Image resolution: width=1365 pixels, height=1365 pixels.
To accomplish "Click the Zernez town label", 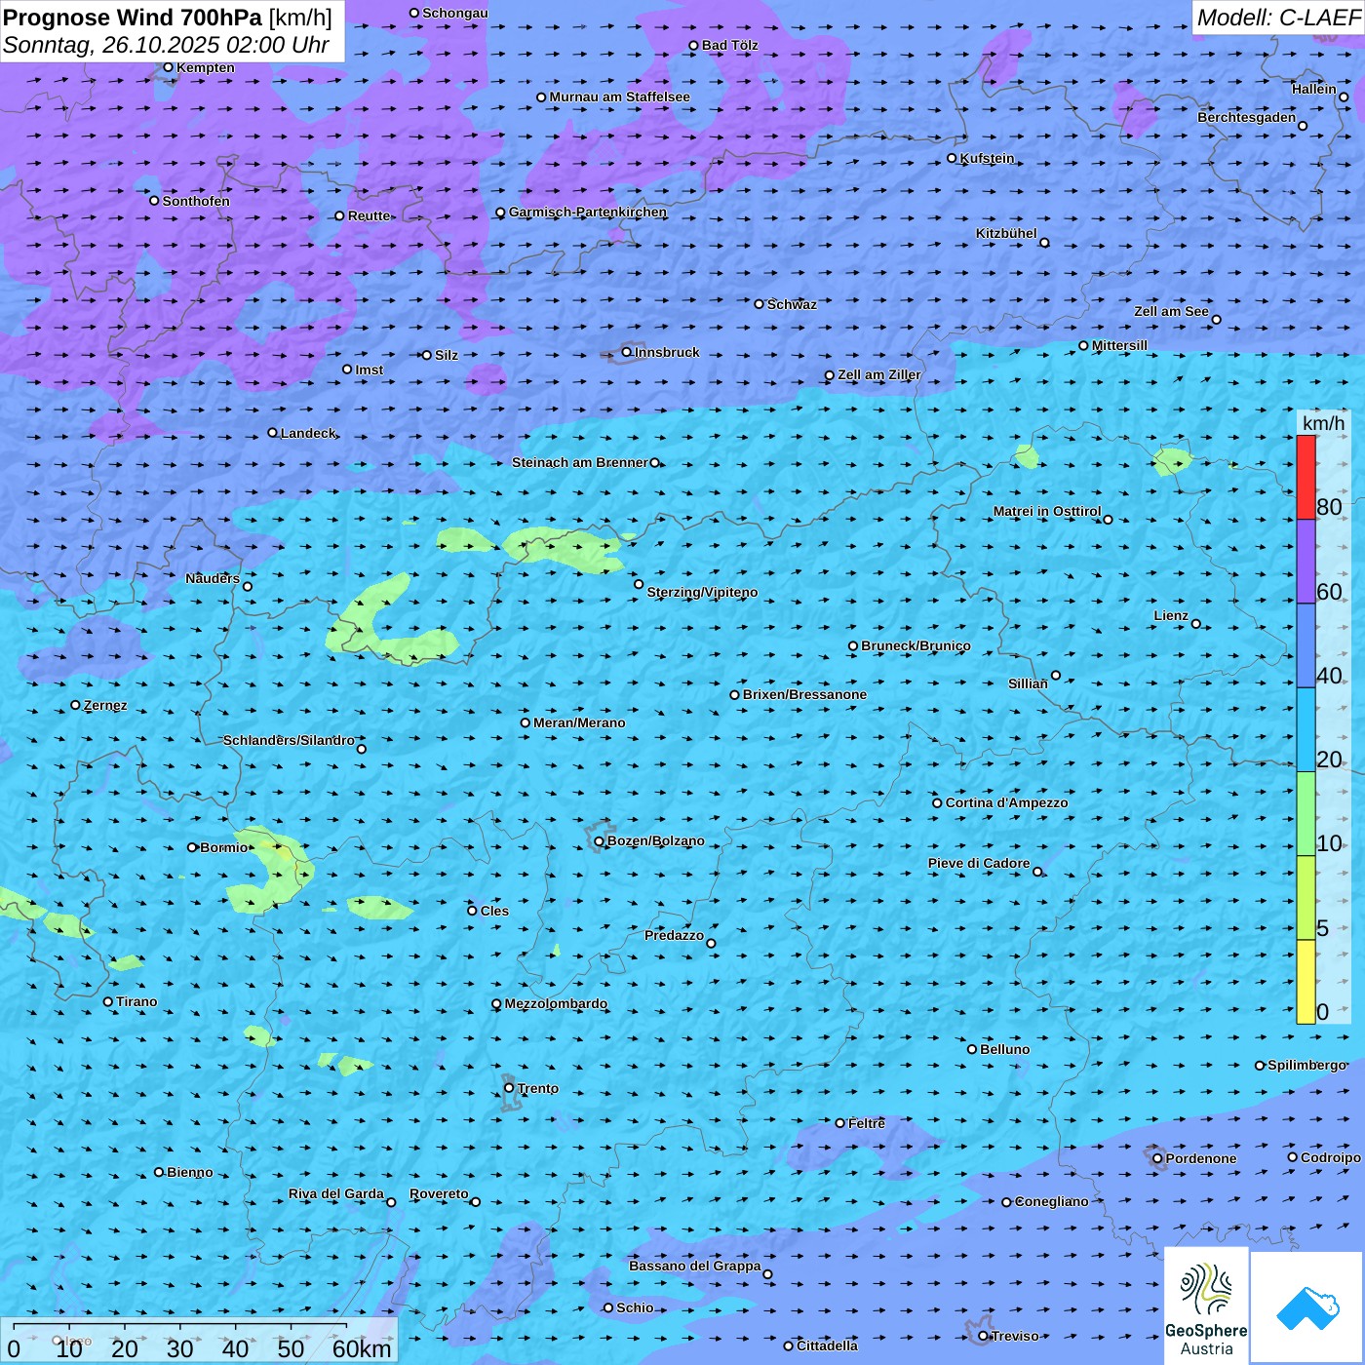I will point(105,705).
